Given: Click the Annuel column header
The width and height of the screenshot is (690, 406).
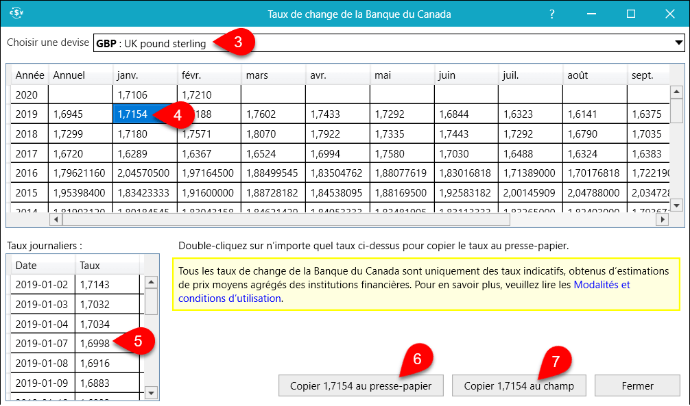Looking at the screenshot, I should 80,75.
